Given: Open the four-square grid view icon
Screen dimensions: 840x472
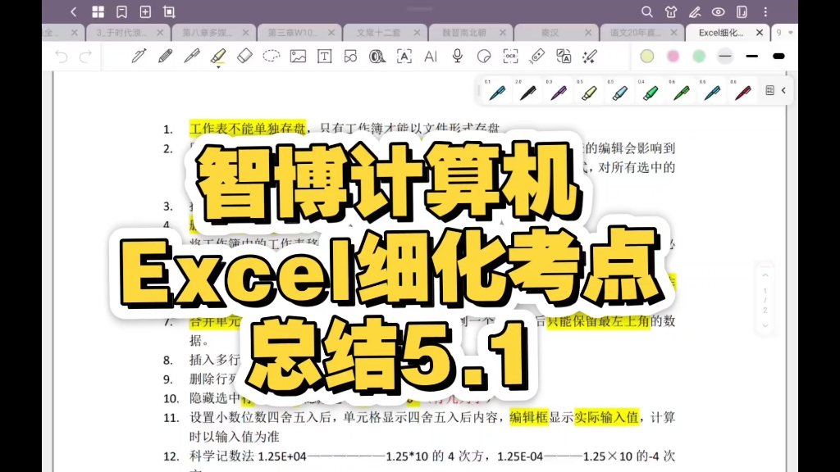Looking at the screenshot, I should (x=98, y=11).
